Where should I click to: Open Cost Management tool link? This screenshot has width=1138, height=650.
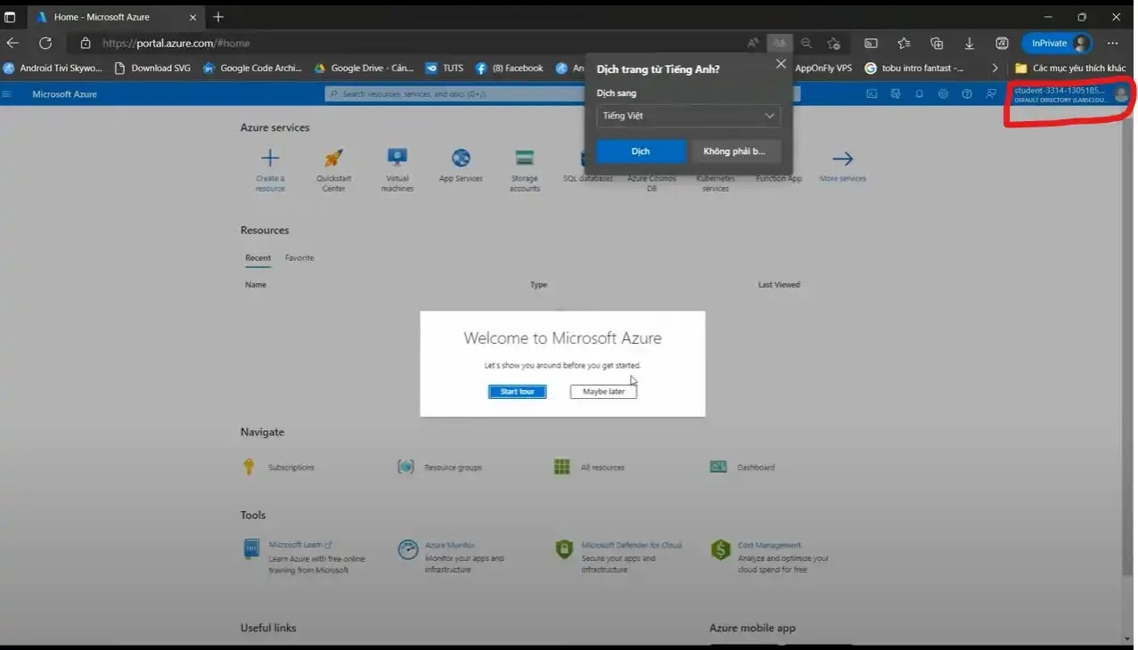[769, 545]
